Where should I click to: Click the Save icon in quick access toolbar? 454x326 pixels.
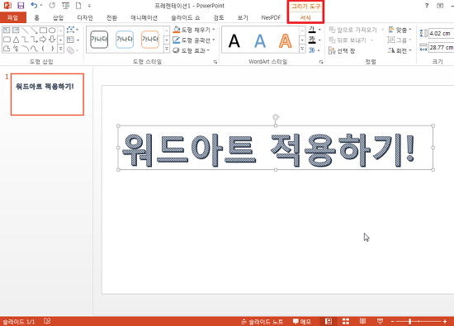21,6
